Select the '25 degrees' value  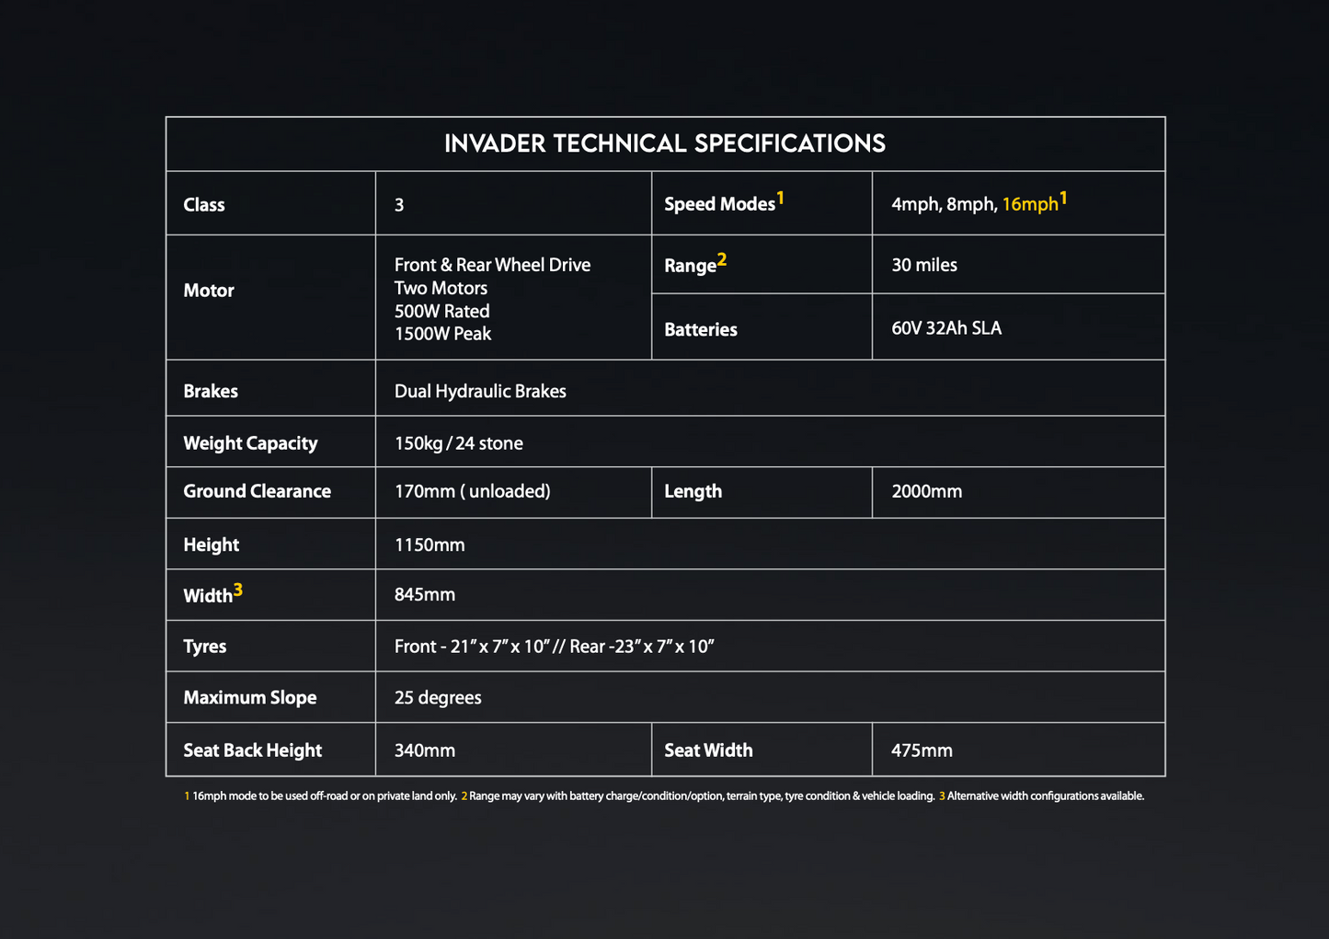pyautogui.click(x=438, y=698)
